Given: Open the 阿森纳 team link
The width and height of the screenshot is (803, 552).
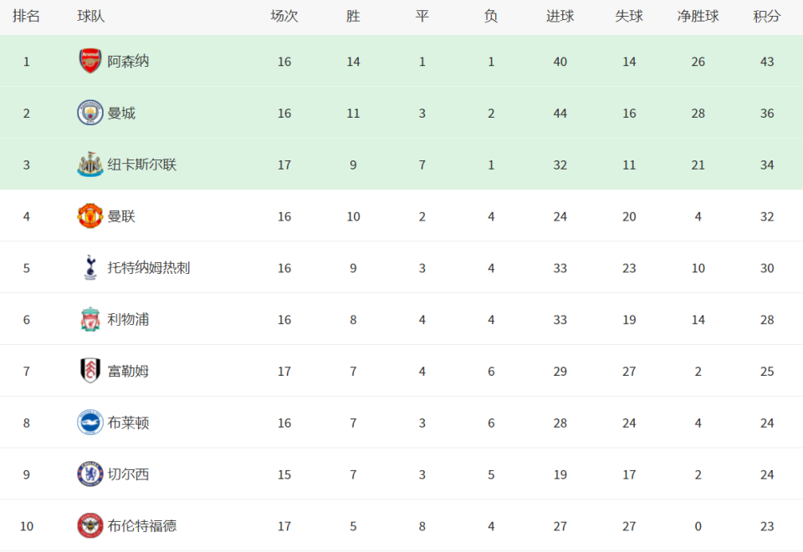Looking at the screenshot, I should coord(128,61).
